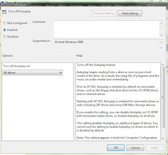Go to Previous Setting
168x155 pixels.
point(104,14)
